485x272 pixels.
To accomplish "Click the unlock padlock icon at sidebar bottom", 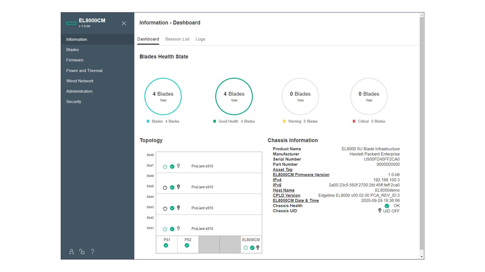I will 82,251.
